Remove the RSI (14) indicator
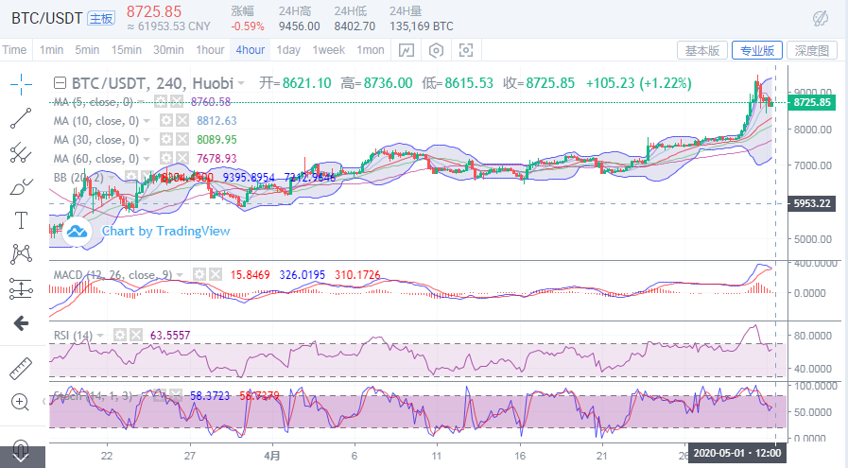The width and height of the screenshot is (848, 468). pos(136,335)
